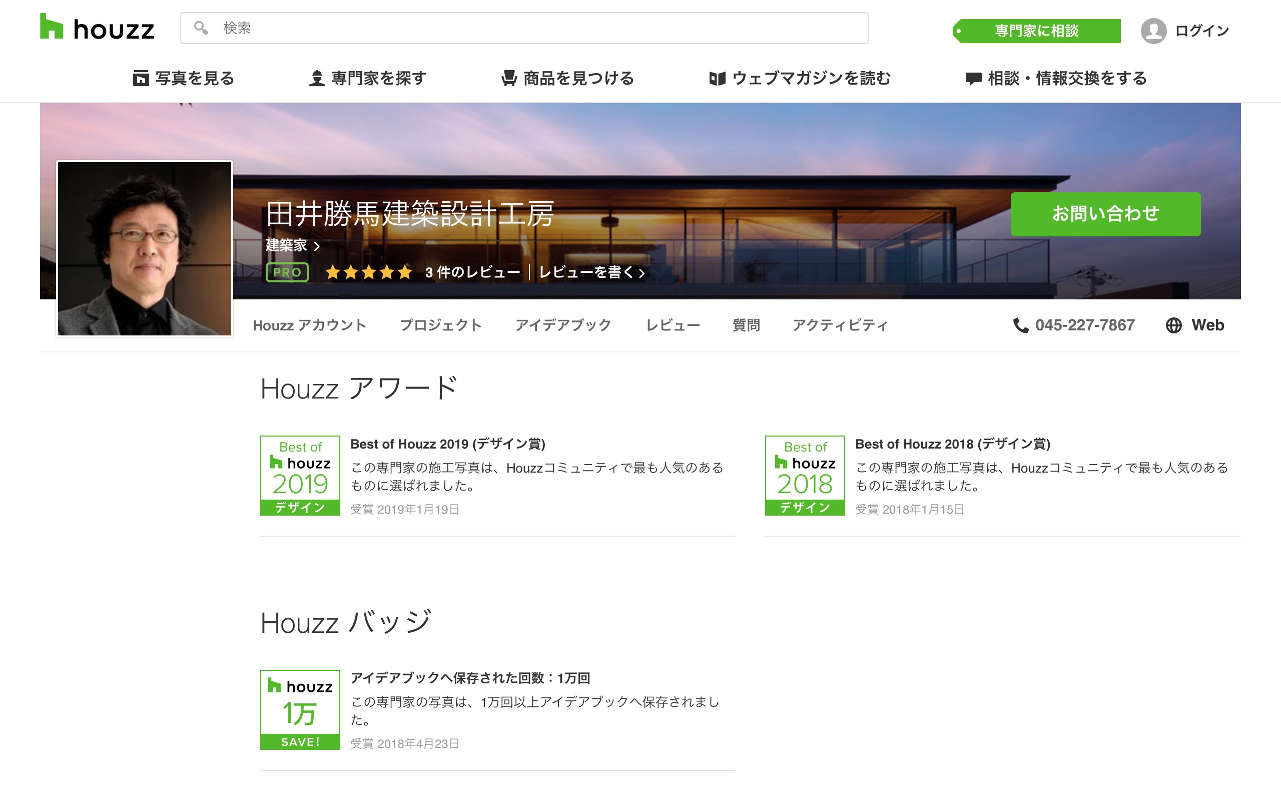Click phone number 045-227-7867
This screenshot has height=801, width=1281.
coord(1085,325)
